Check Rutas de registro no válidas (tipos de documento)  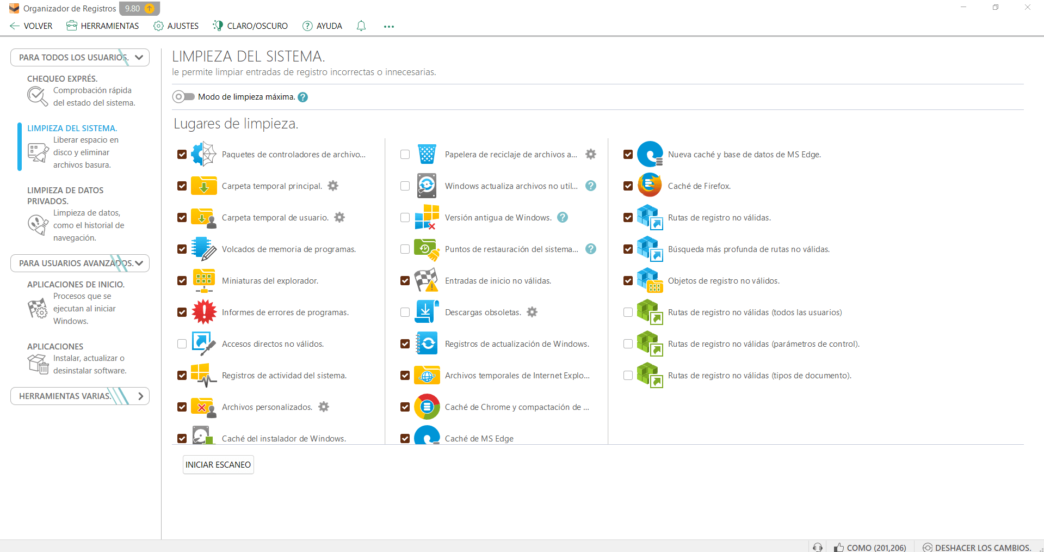628,375
